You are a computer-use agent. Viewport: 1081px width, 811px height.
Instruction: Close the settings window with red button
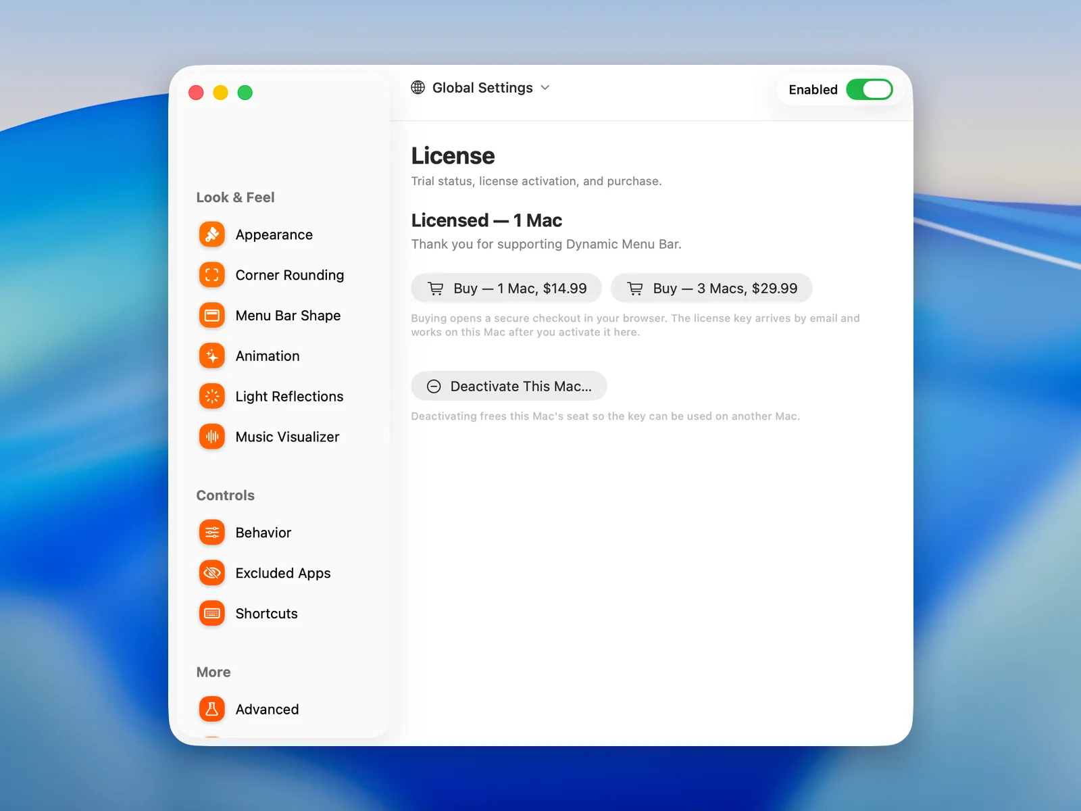point(196,93)
